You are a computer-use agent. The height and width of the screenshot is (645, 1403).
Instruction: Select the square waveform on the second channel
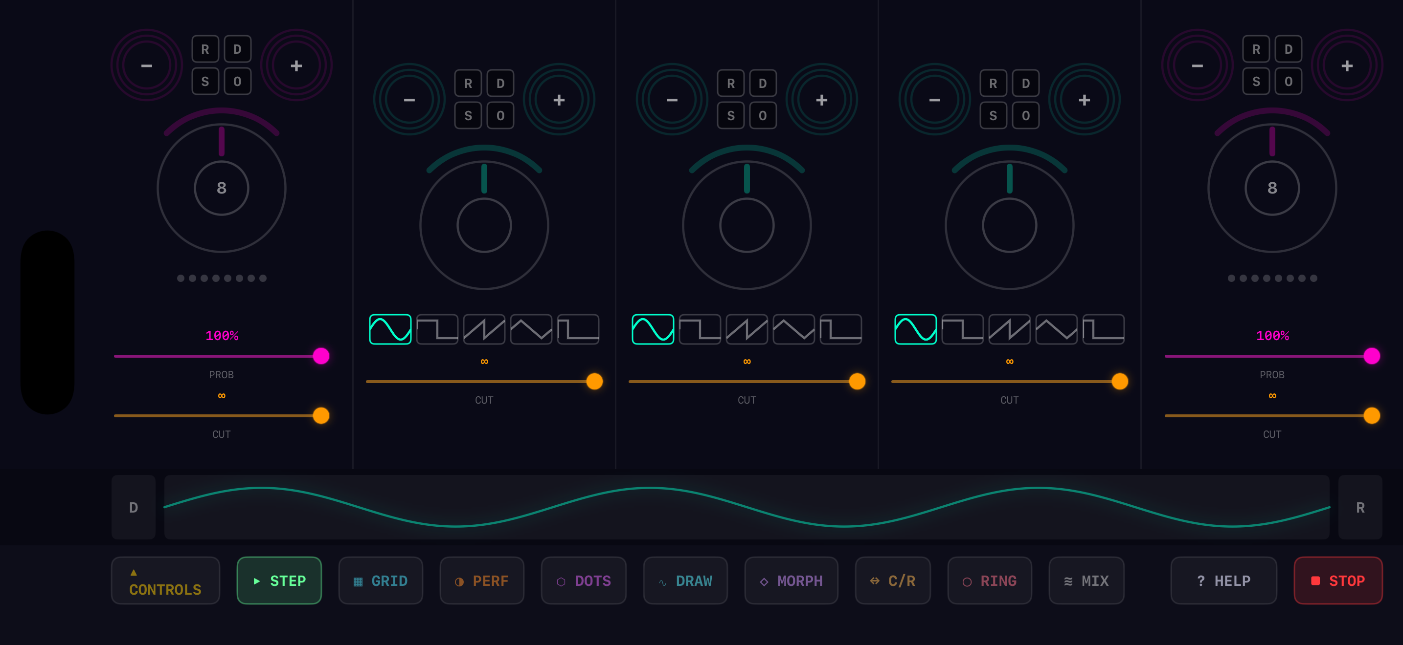click(x=437, y=328)
